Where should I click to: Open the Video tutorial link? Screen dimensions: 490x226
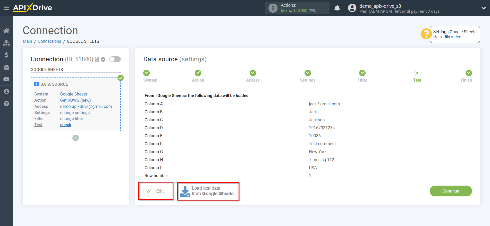tap(453, 37)
